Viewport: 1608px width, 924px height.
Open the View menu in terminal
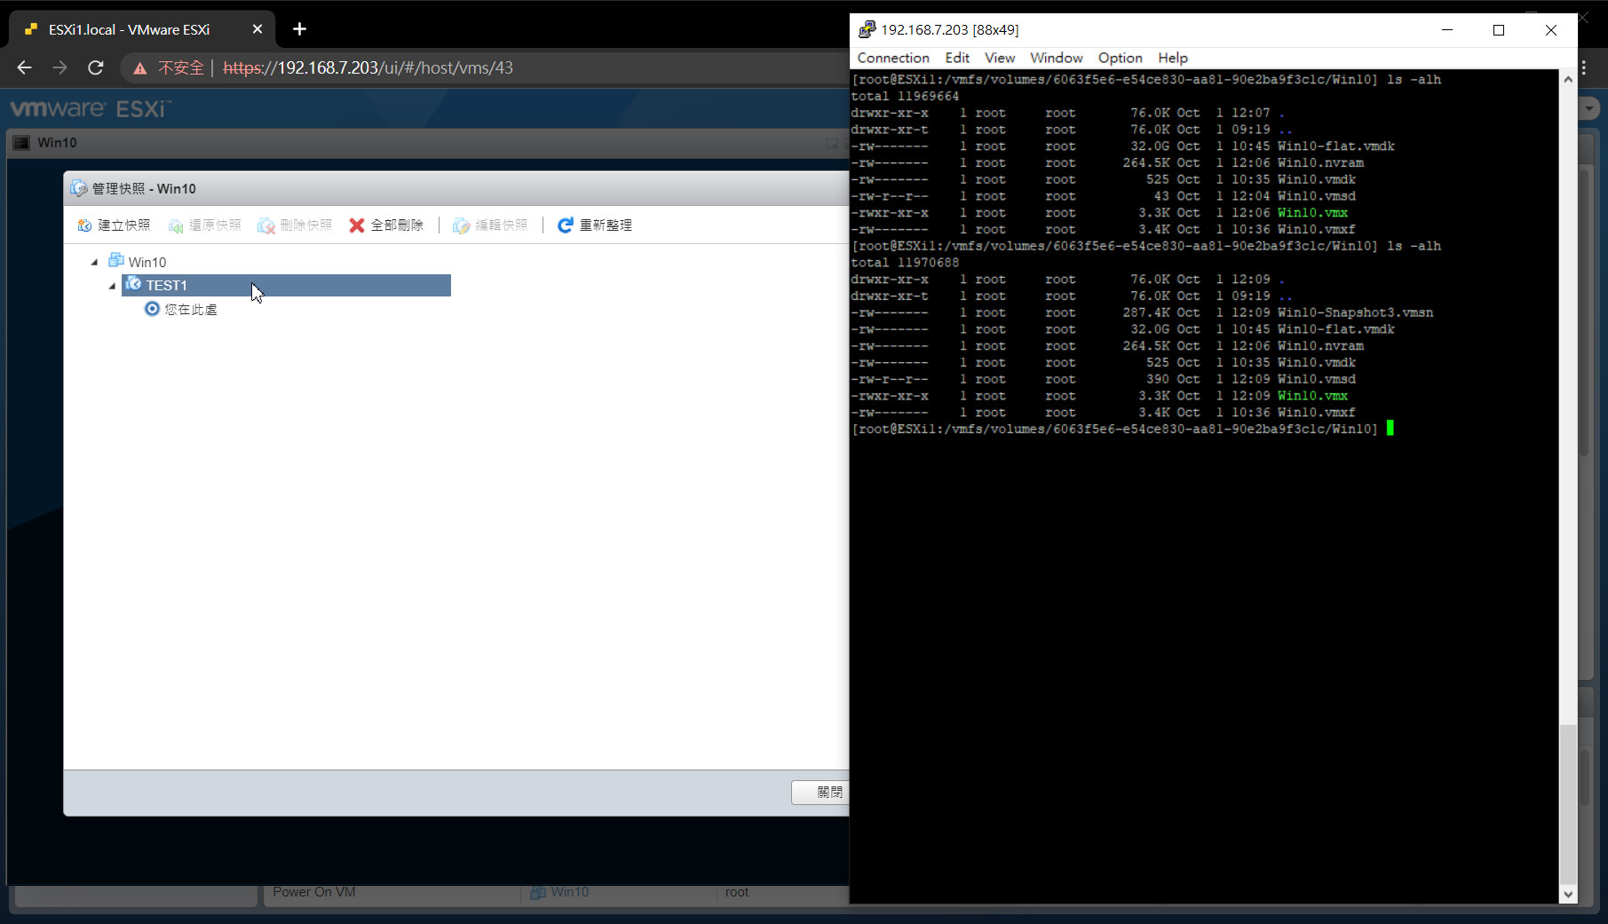click(1000, 58)
